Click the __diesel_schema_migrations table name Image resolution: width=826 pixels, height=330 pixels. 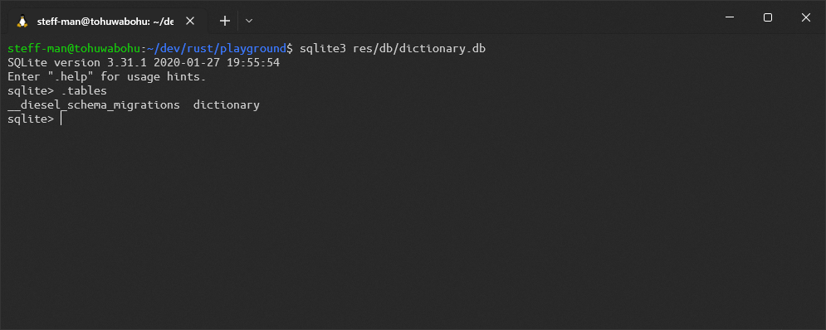94,105
